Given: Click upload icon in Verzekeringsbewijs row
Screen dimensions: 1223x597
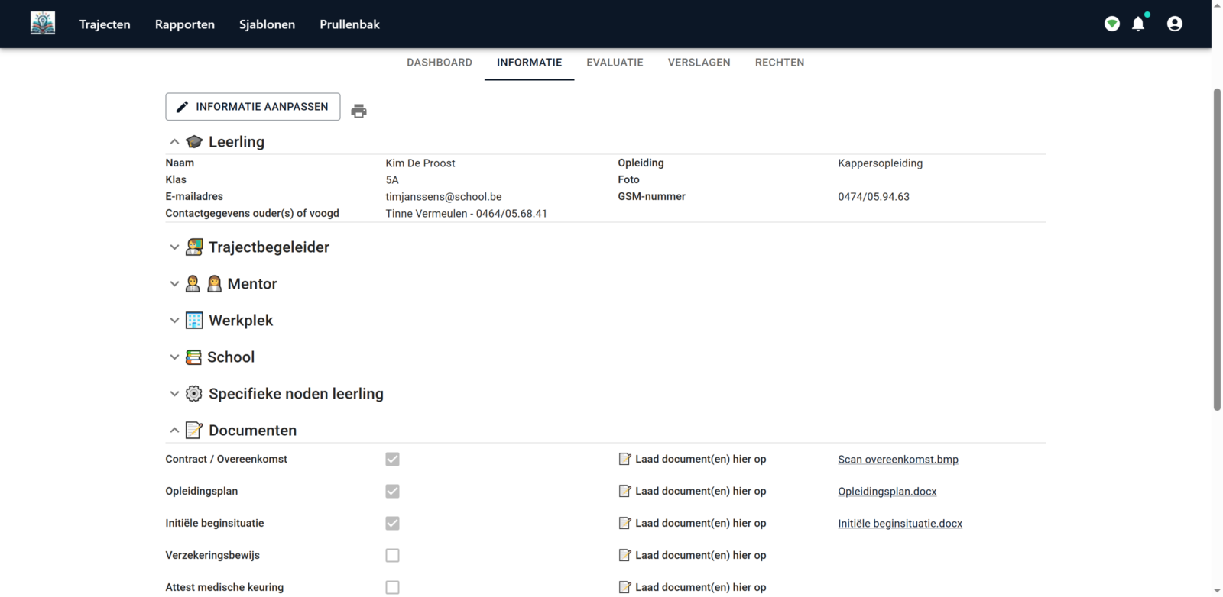Looking at the screenshot, I should [624, 555].
